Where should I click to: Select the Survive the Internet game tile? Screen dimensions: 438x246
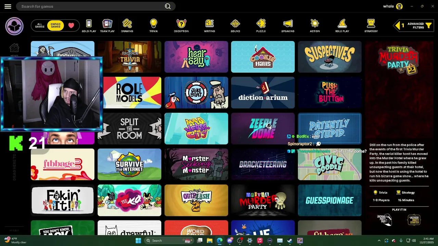tap(129, 164)
